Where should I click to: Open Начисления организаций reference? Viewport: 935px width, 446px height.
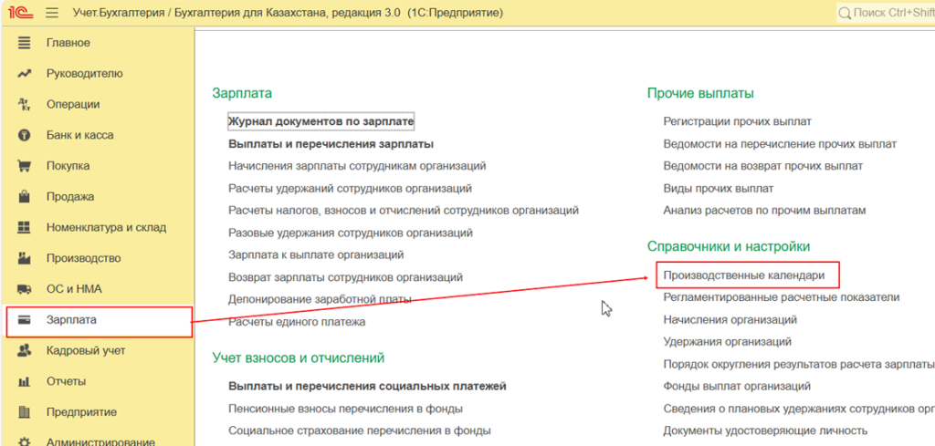(730, 320)
